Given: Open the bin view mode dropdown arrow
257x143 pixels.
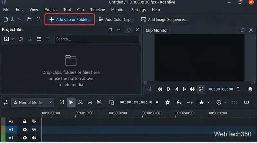Looking at the screenshot, I should pyautogui.click(x=13, y=39).
